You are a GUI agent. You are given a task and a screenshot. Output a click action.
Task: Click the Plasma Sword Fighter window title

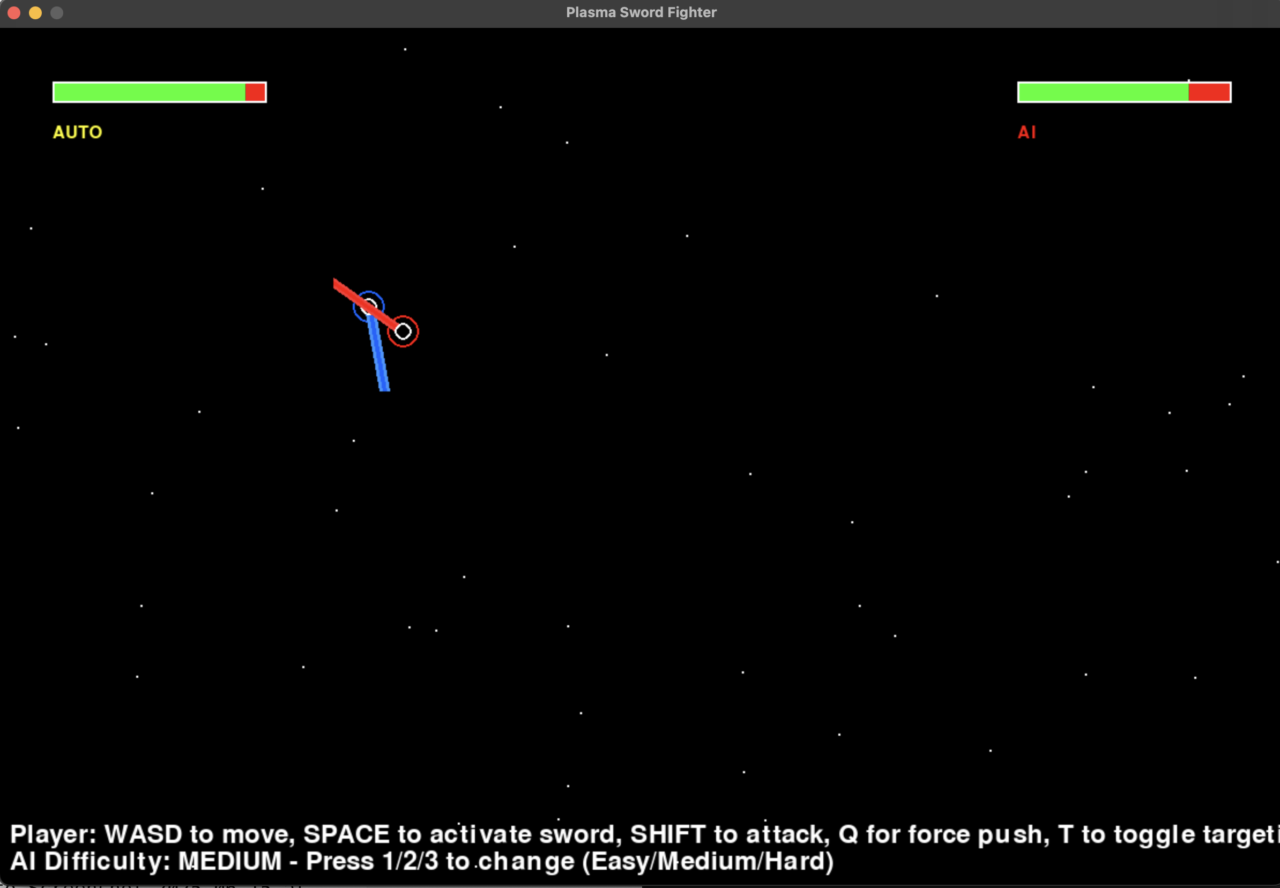[641, 12]
